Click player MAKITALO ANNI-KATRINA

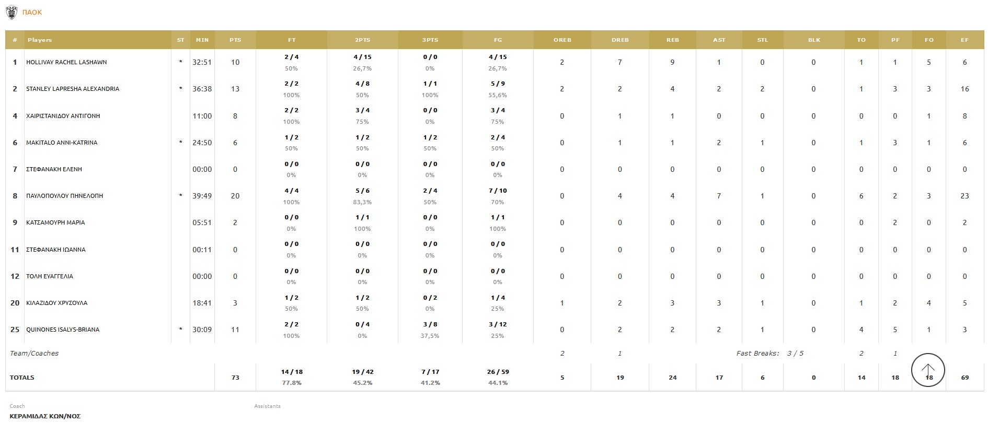[x=62, y=143]
